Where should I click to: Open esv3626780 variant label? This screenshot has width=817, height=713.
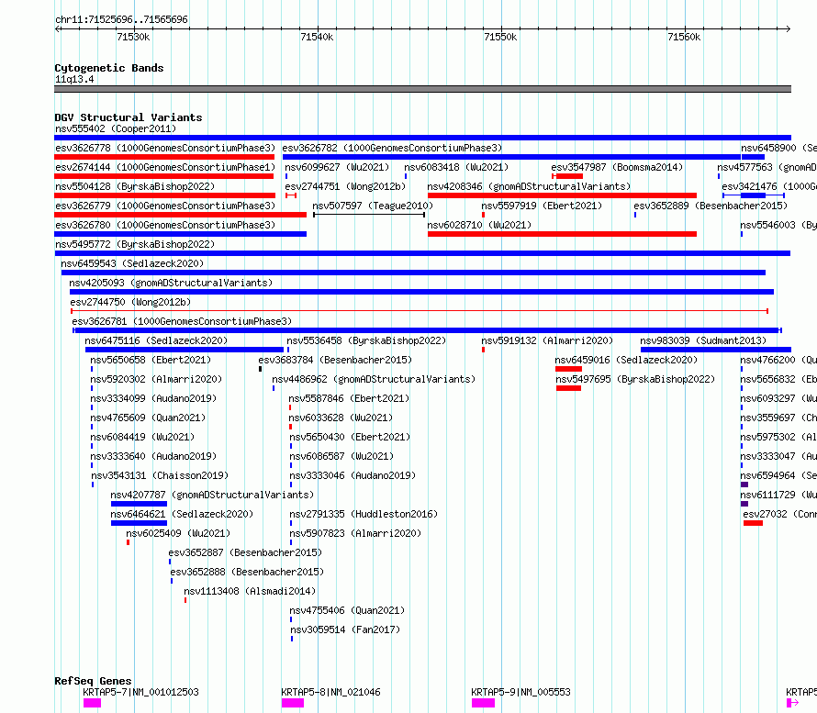tap(165, 225)
